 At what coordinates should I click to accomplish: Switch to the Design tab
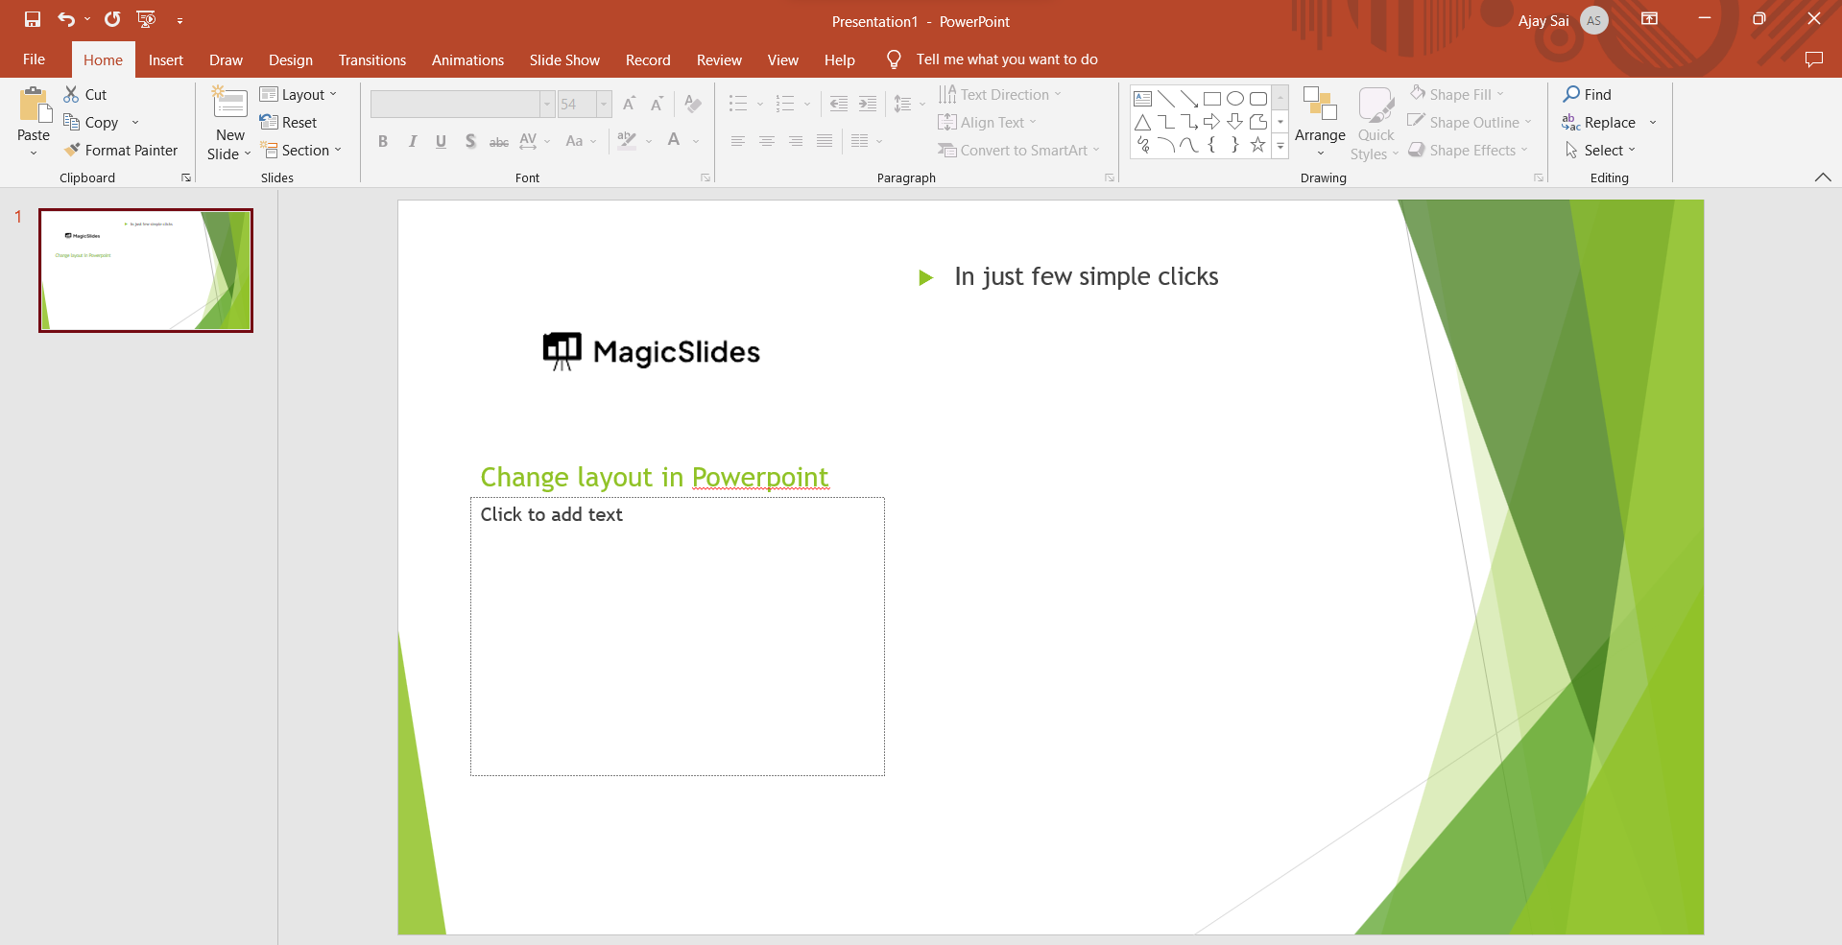(290, 59)
